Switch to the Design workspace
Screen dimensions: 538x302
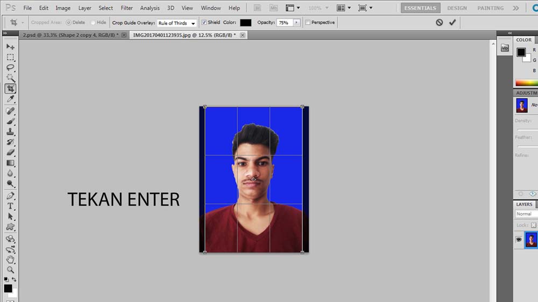pos(457,8)
